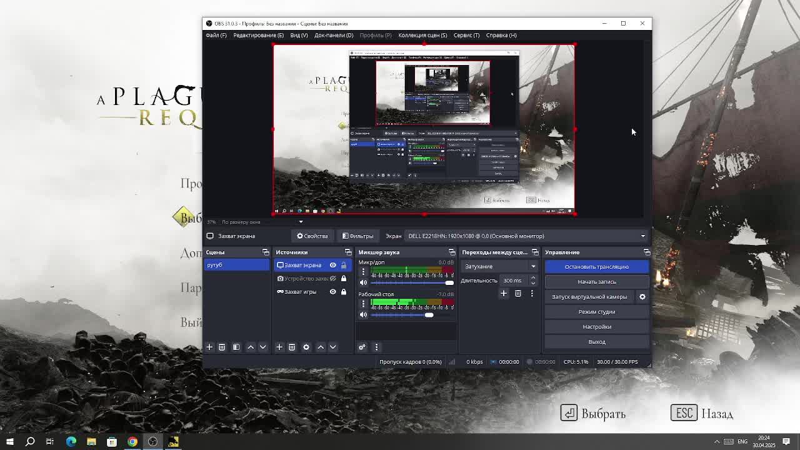Add a new source with the plus icon
This screenshot has height=450, width=800.
click(x=279, y=347)
